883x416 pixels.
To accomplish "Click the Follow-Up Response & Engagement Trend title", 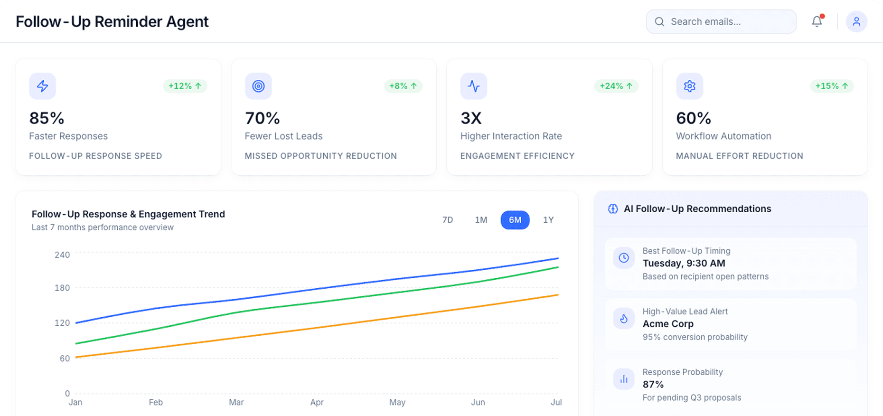I will [128, 214].
